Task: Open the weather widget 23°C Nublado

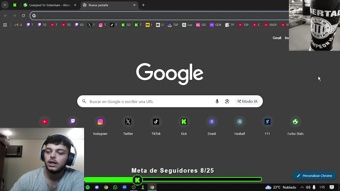Action: (x=280, y=187)
